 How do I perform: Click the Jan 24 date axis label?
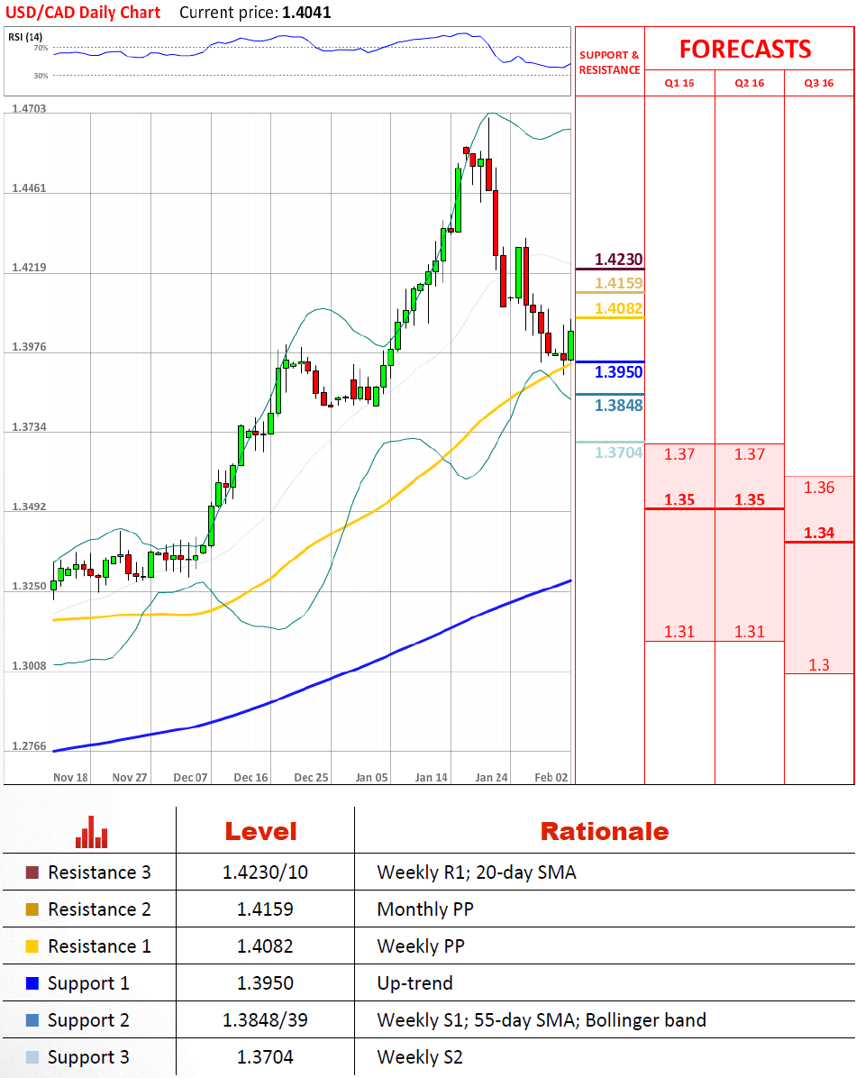coord(491,777)
